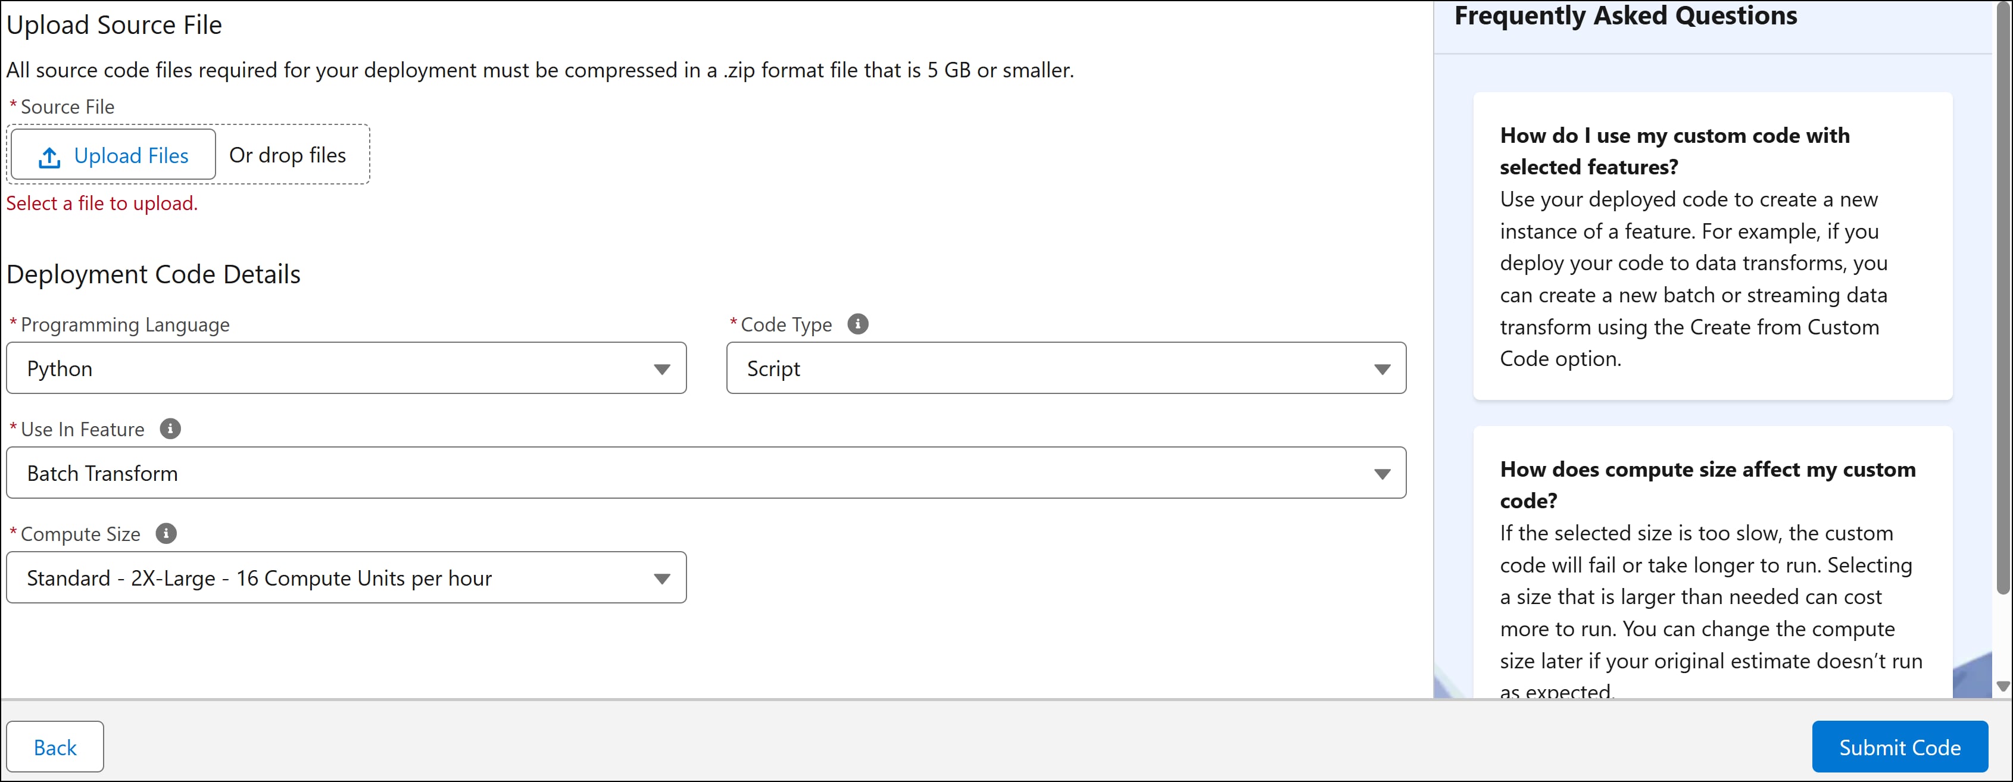Viewport: 2013px width, 782px height.
Task: Open the Programming Language dropdown
Action: point(663,368)
